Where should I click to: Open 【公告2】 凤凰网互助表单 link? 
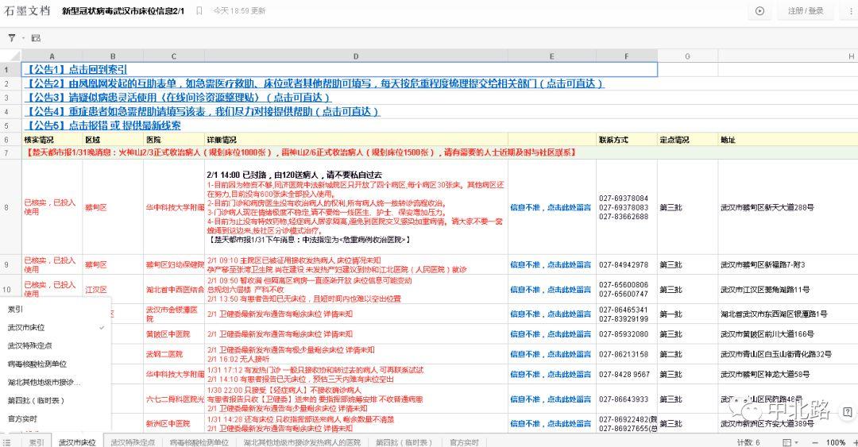coord(314,83)
